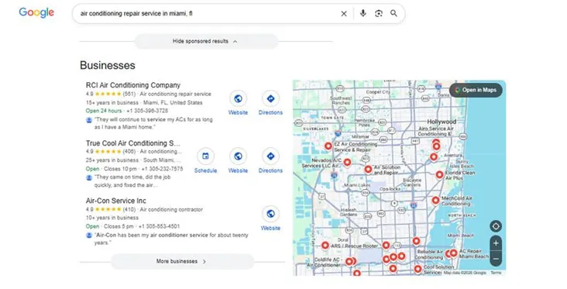The width and height of the screenshot is (567, 289).
Task: Open Air-Con Service Inc website icon
Action: 270,214
